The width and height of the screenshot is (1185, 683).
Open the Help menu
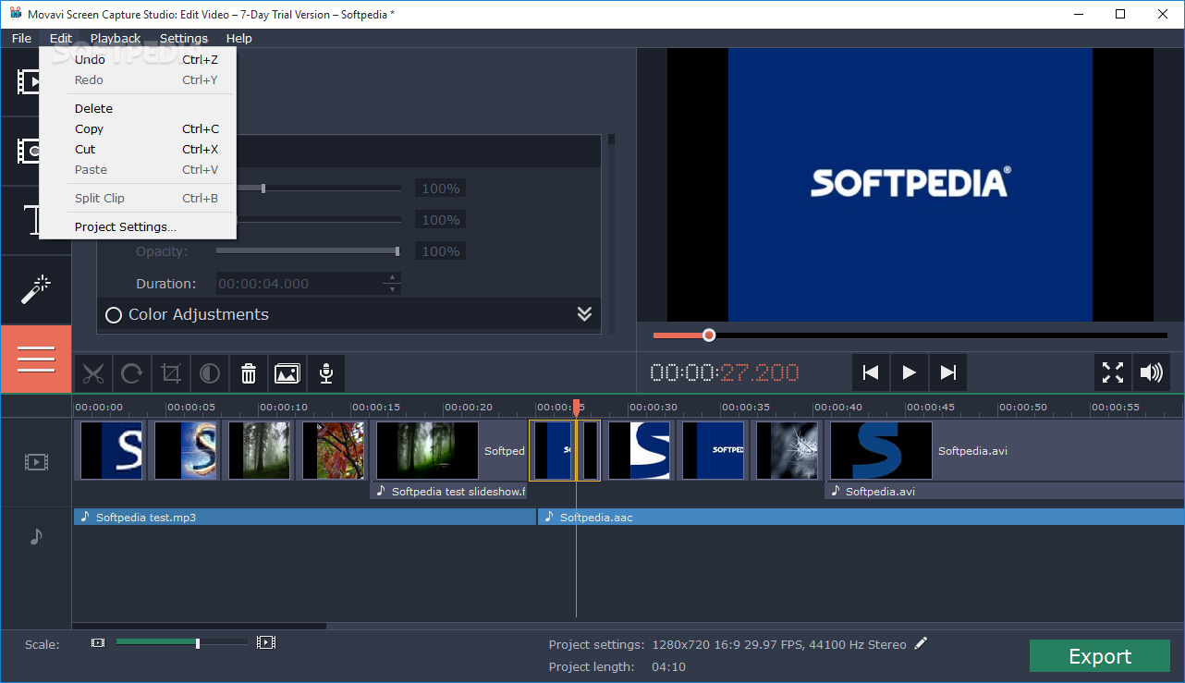[x=238, y=38]
